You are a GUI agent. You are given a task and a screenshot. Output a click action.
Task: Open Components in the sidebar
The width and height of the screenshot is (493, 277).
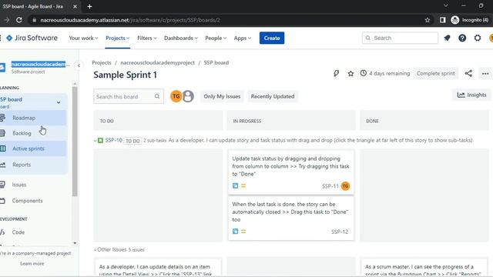coord(33,201)
